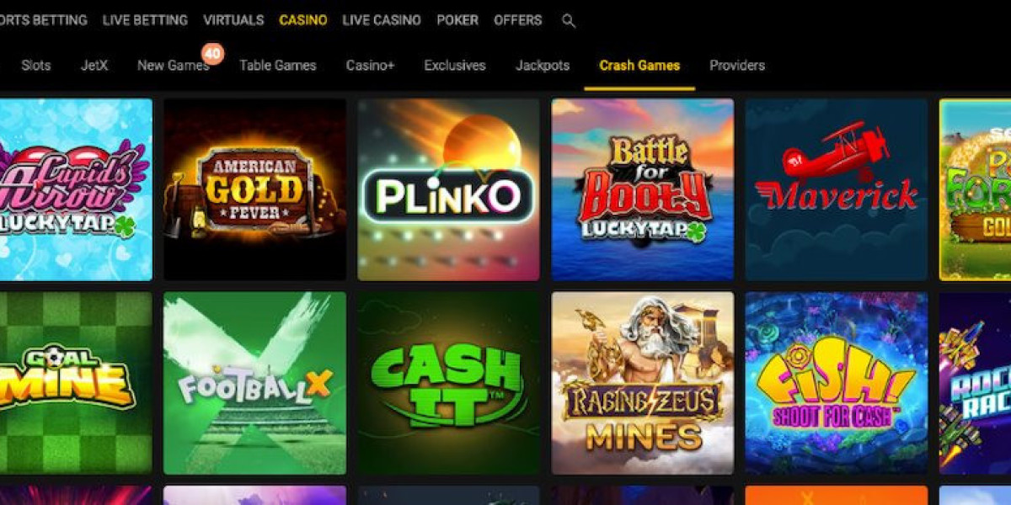This screenshot has height=505, width=1011.
Task: Open the Cash It game tile
Action: coord(448,383)
